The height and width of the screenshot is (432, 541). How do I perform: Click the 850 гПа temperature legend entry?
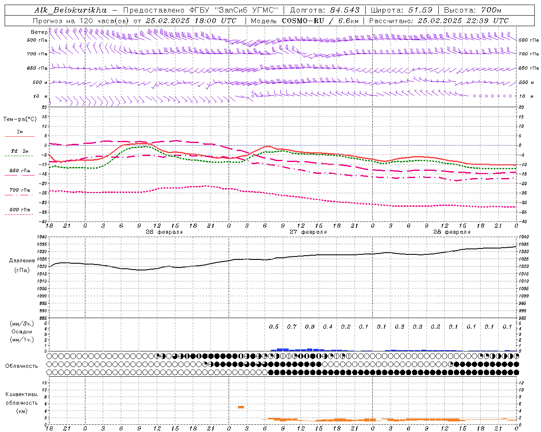19,171
